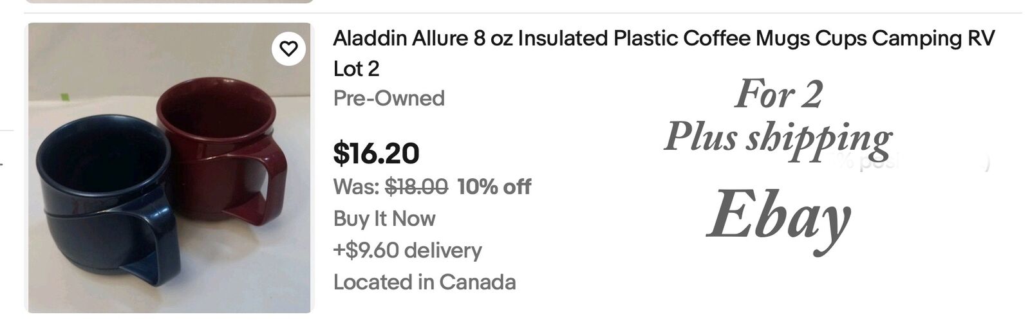Screen dimensions: 1030x328
Task: Click the 'Was:' label
Action: [356, 187]
